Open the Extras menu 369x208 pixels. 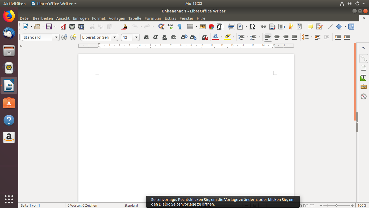[170, 18]
